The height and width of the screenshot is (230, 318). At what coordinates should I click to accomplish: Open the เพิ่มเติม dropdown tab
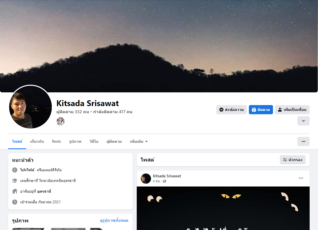139,141
